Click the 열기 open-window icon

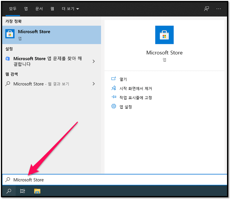point(114,79)
